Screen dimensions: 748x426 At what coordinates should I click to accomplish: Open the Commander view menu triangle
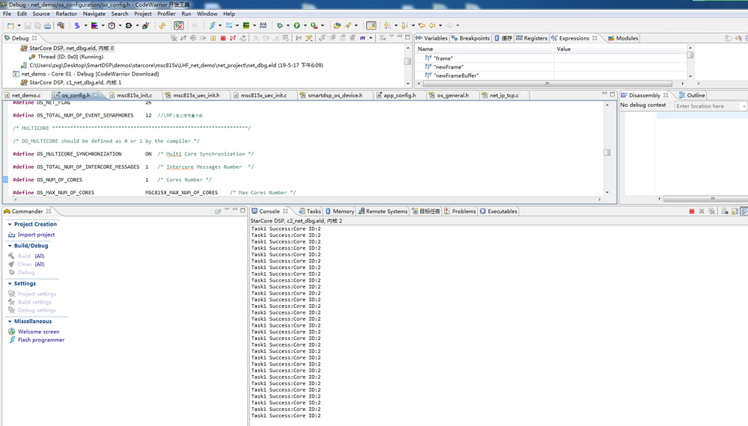pyautogui.click(x=227, y=210)
